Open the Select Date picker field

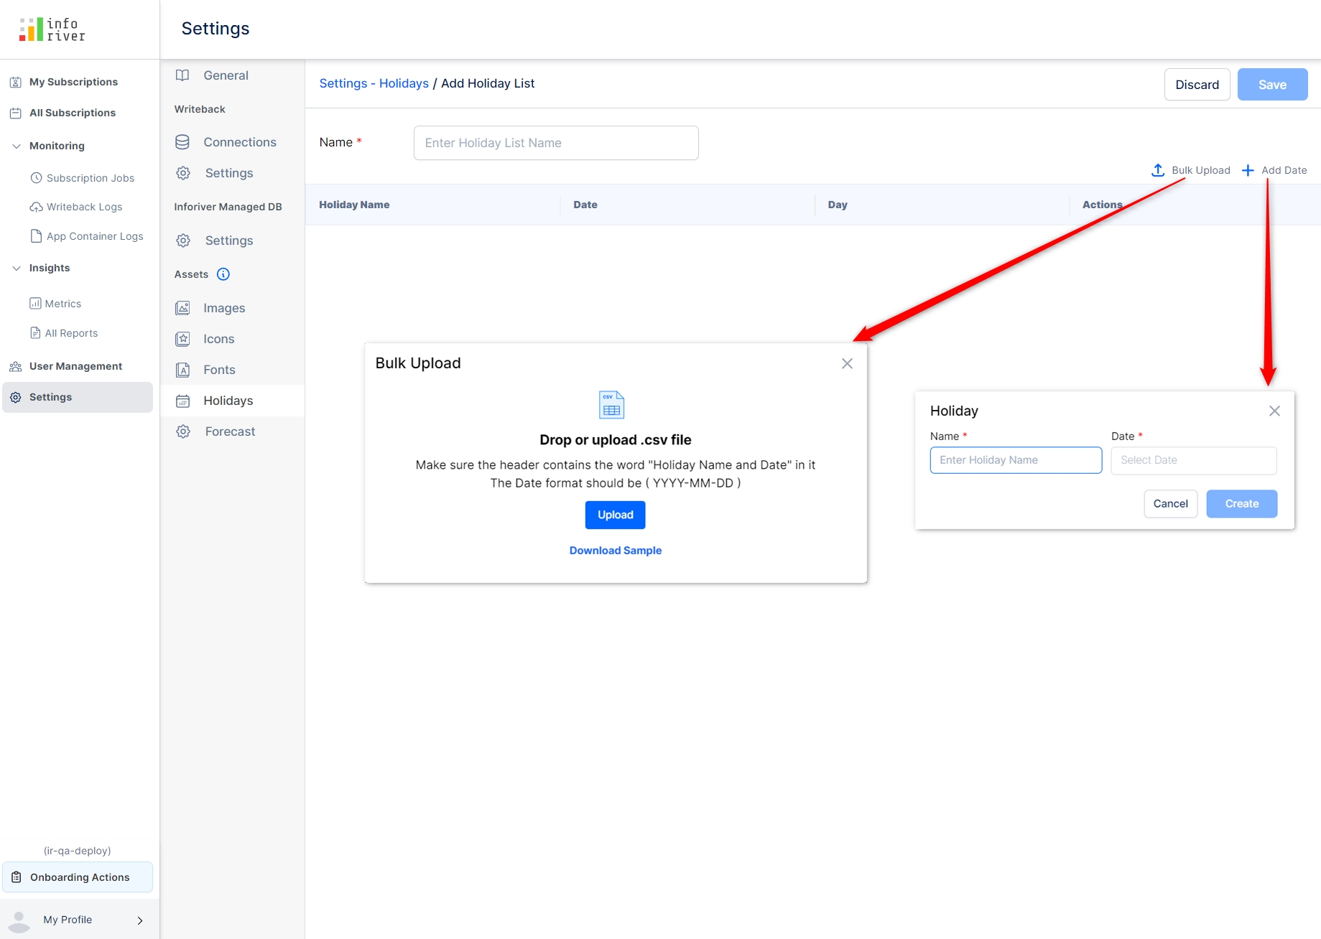1193,460
